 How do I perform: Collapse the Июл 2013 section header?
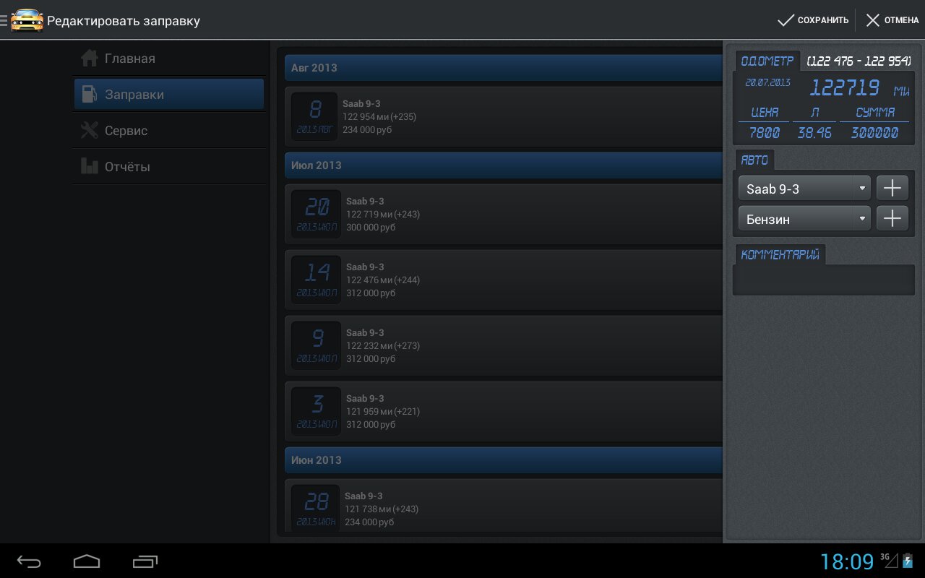tap(503, 165)
